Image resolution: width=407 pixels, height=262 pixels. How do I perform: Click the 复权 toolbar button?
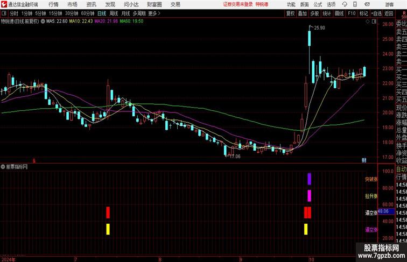(290, 13)
